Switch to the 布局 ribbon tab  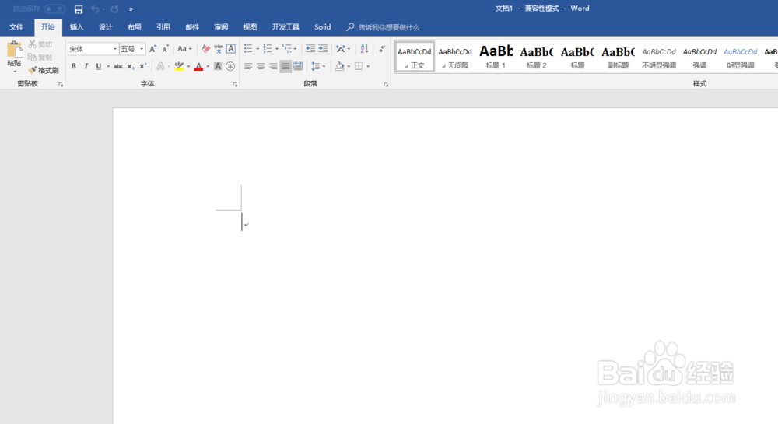click(135, 27)
